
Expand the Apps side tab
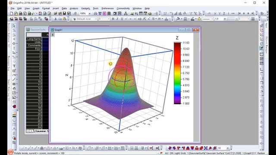click(267, 25)
